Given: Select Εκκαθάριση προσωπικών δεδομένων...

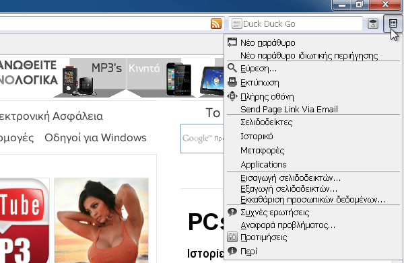Looking at the screenshot, I should 313,200.
